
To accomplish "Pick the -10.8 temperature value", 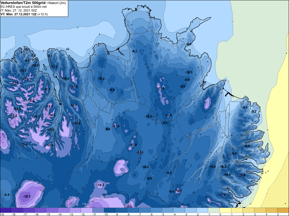I will pos(242,175).
